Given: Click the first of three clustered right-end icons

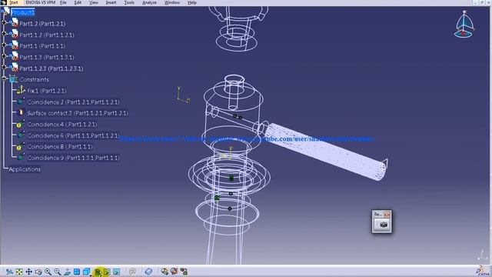Looking at the screenshot, I should 165,271.
